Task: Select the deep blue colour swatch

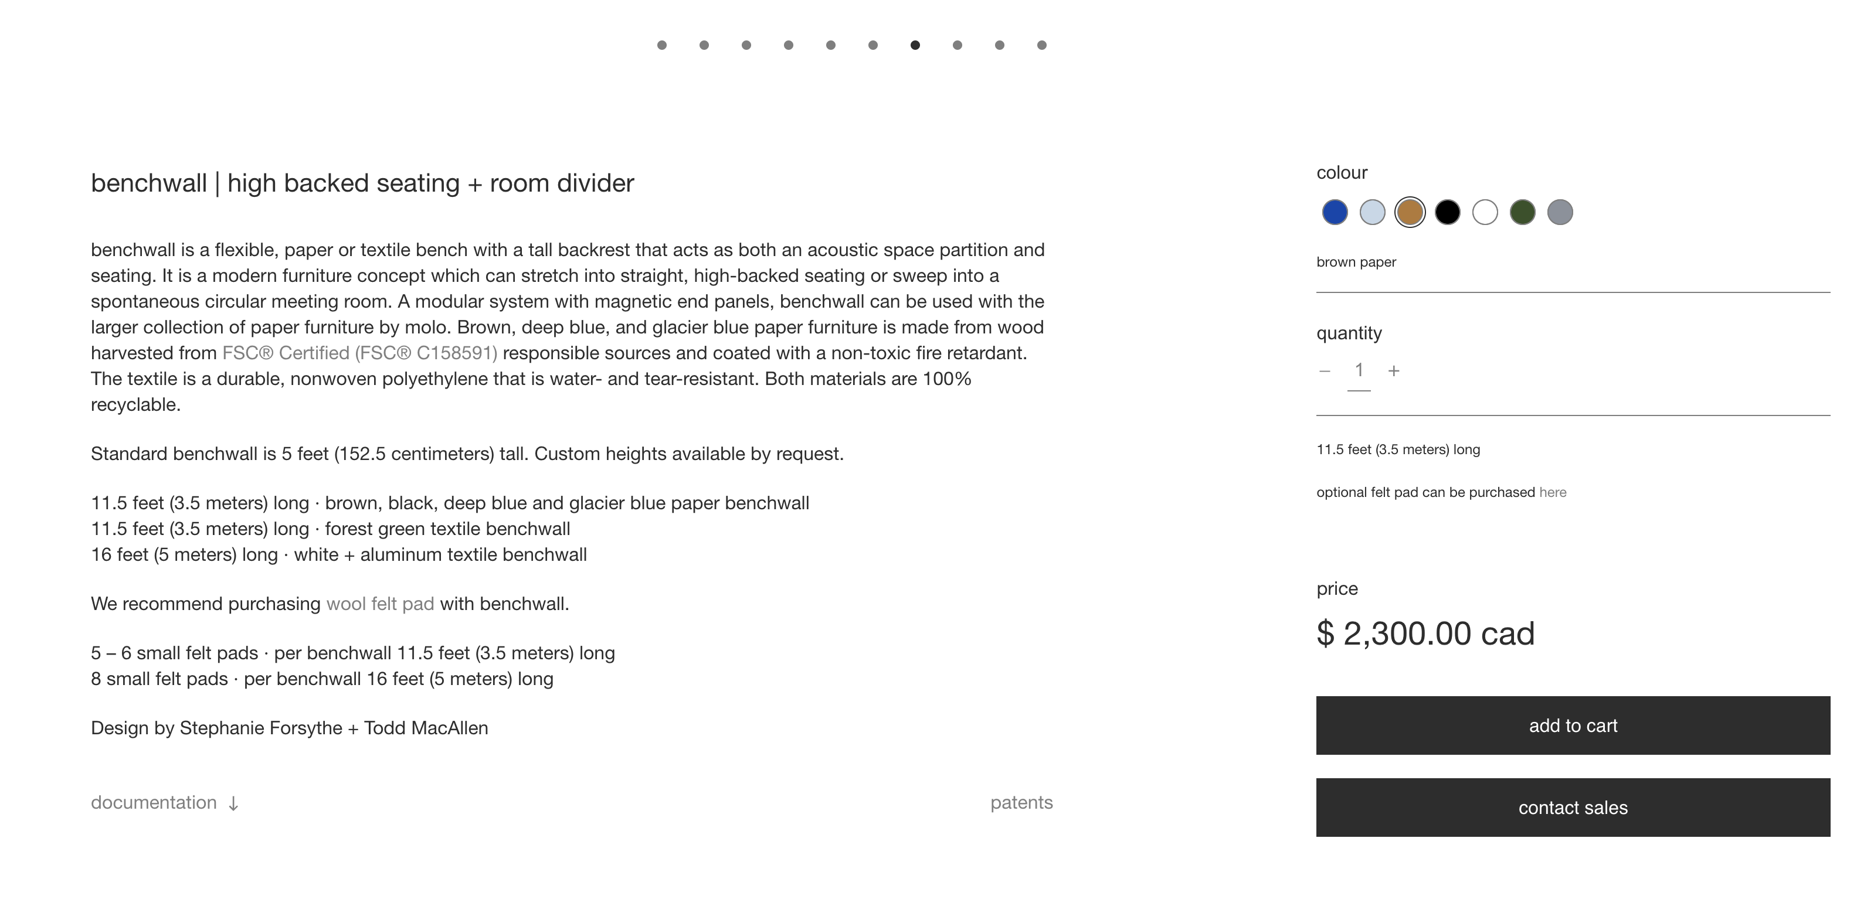Action: click(1334, 212)
